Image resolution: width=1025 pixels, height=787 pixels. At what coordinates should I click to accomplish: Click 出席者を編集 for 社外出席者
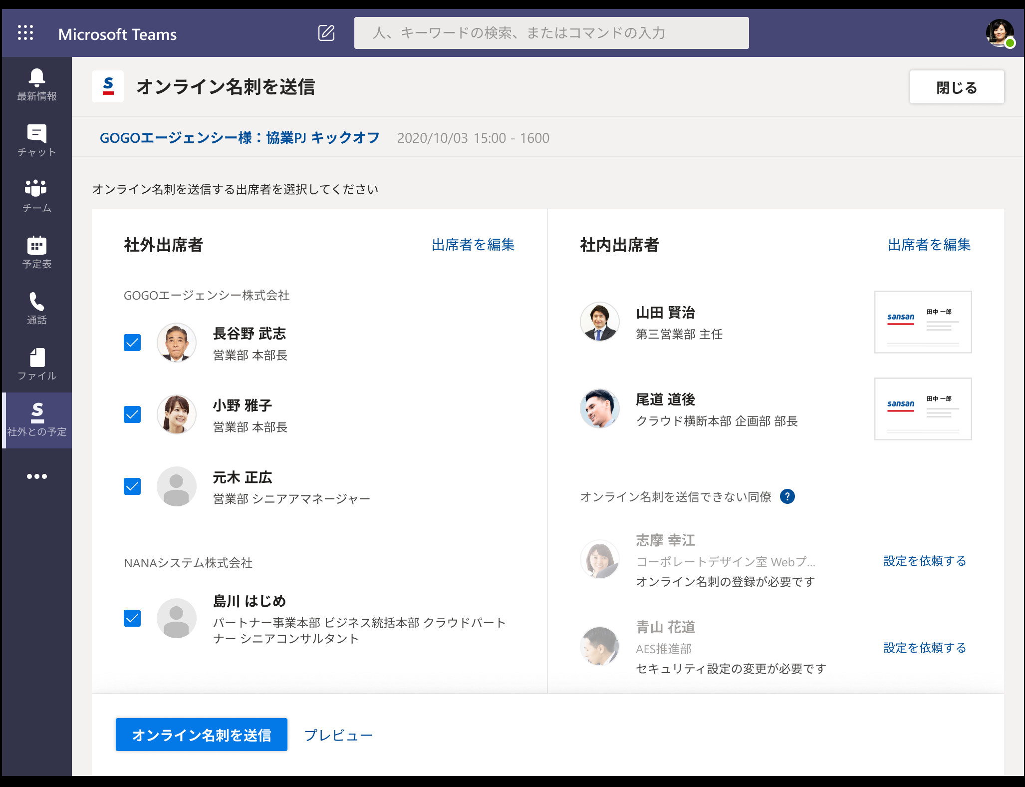(473, 245)
